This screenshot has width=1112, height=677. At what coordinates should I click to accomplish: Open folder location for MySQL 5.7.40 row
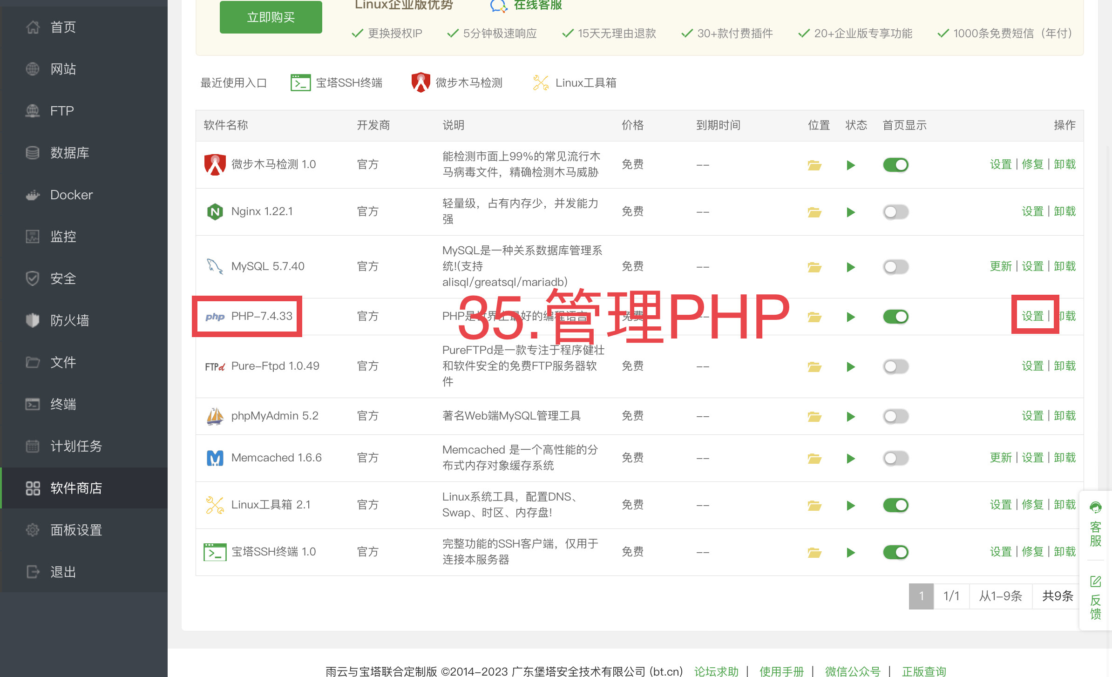pyautogui.click(x=814, y=267)
